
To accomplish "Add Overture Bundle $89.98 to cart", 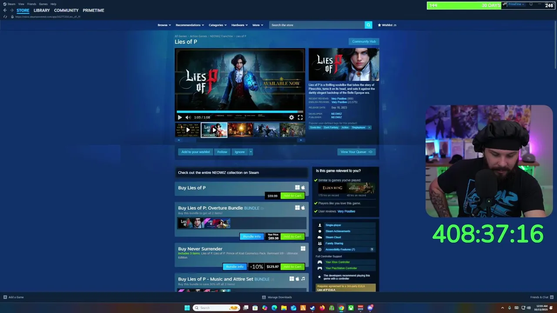I will click(x=292, y=236).
